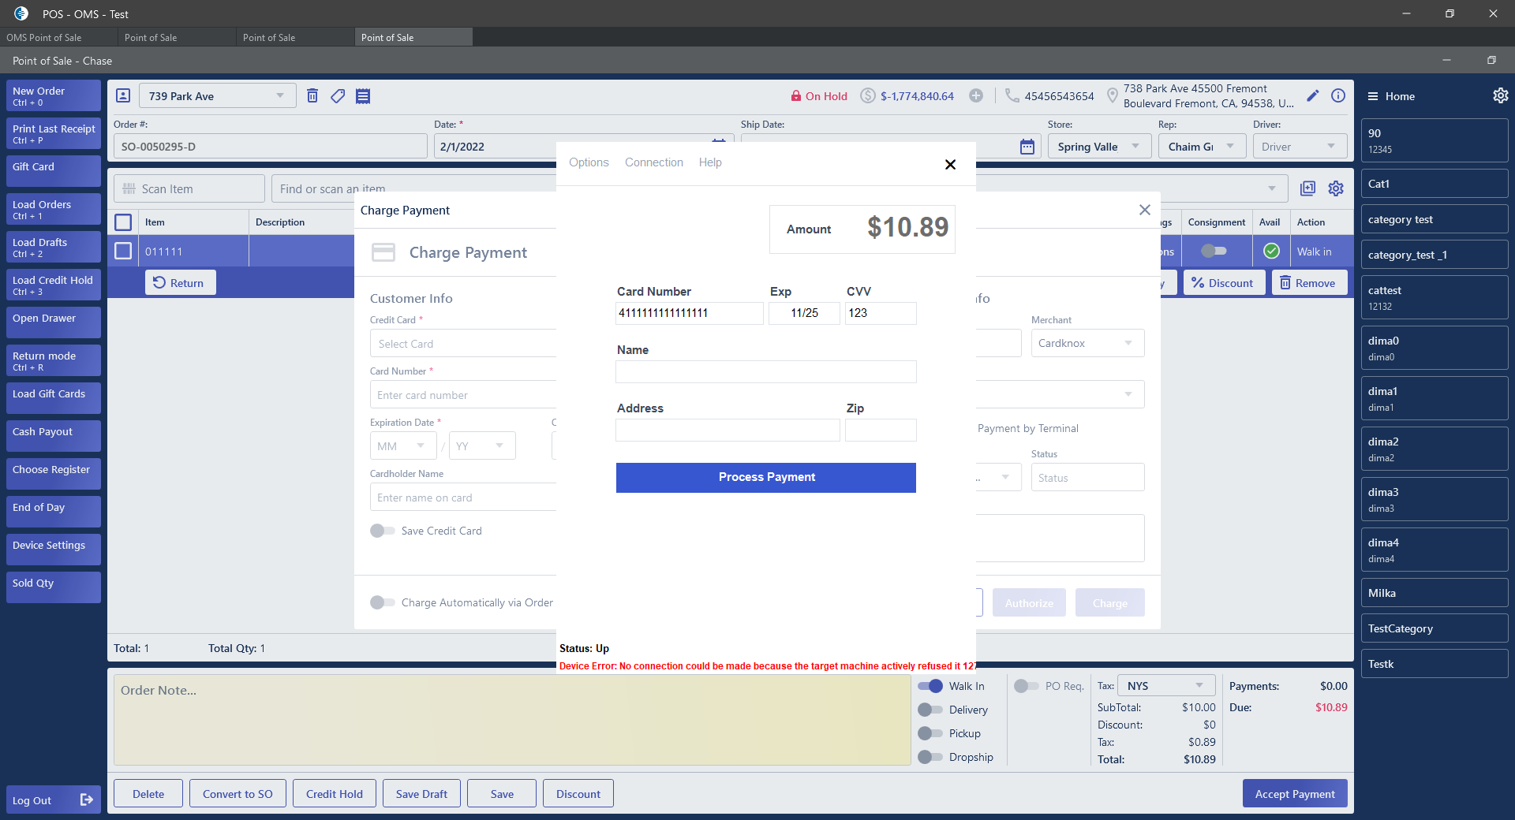Open the Options menu

(589, 162)
